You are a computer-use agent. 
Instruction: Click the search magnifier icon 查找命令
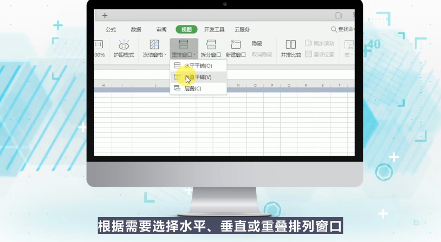coord(334,29)
